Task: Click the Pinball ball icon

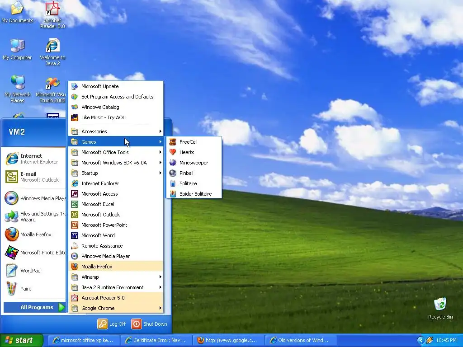Action: click(173, 173)
